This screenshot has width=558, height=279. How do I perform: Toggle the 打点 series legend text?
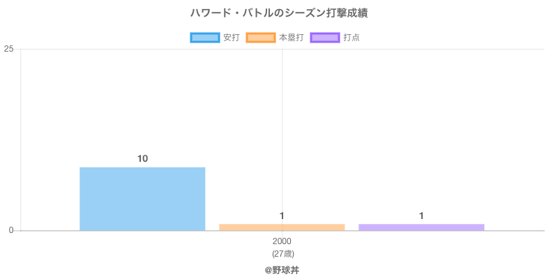coord(352,38)
